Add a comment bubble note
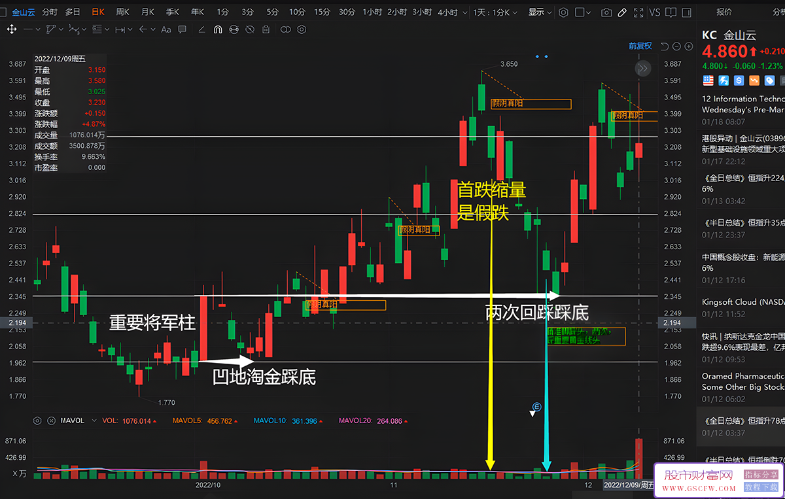 [182, 29]
